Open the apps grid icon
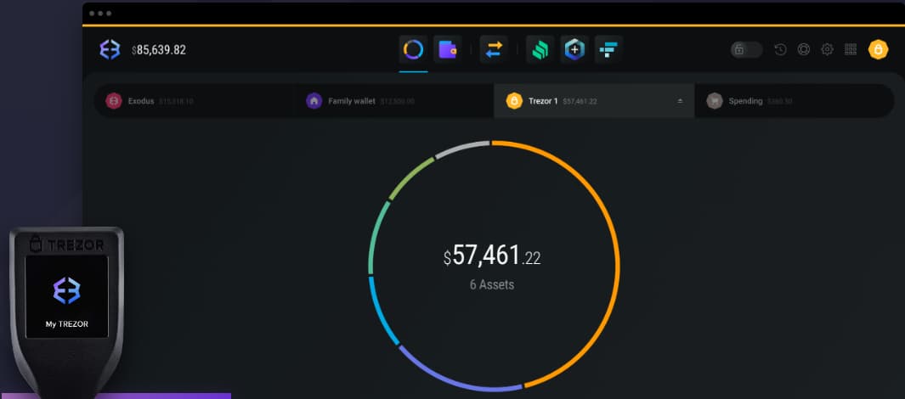905x399 pixels. point(850,50)
